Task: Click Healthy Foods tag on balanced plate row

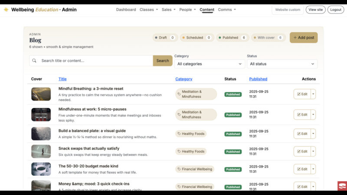Action: (191, 134)
